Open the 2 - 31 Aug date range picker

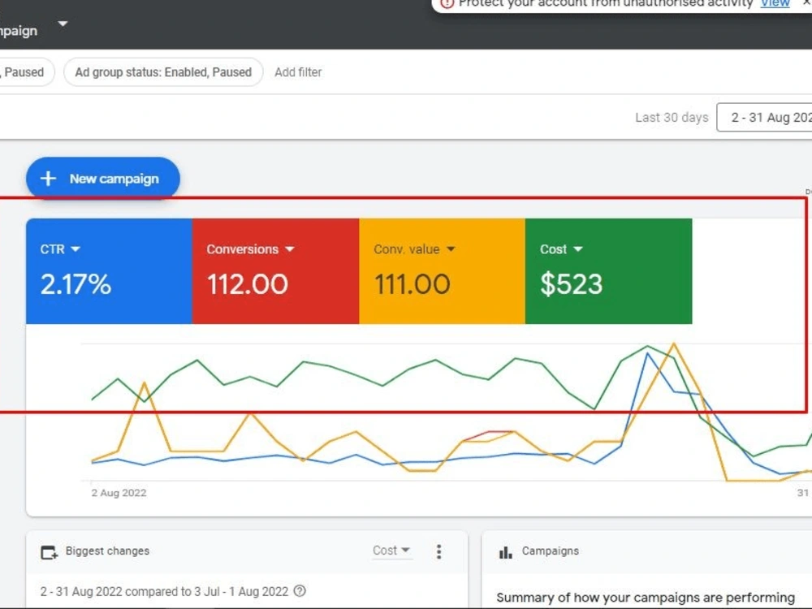pos(764,118)
